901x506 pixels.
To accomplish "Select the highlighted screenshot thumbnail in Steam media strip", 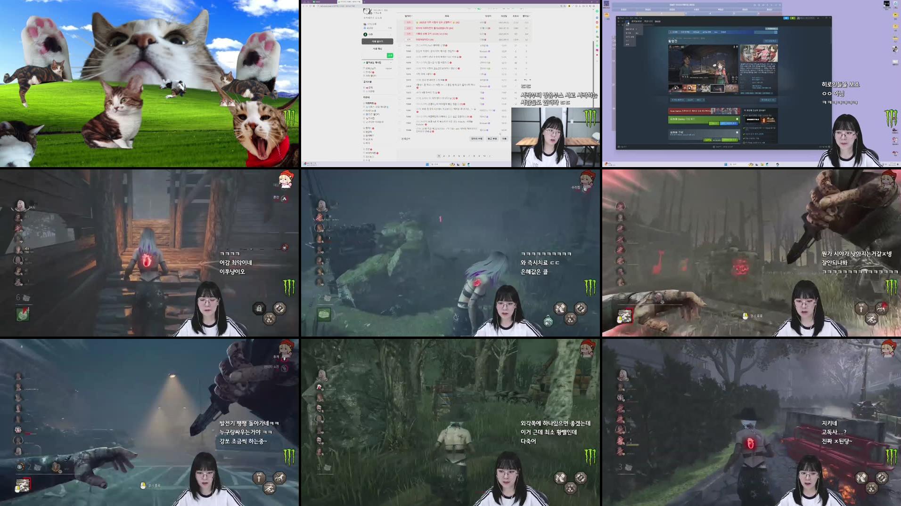I will pyautogui.click(x=717, y=88).
